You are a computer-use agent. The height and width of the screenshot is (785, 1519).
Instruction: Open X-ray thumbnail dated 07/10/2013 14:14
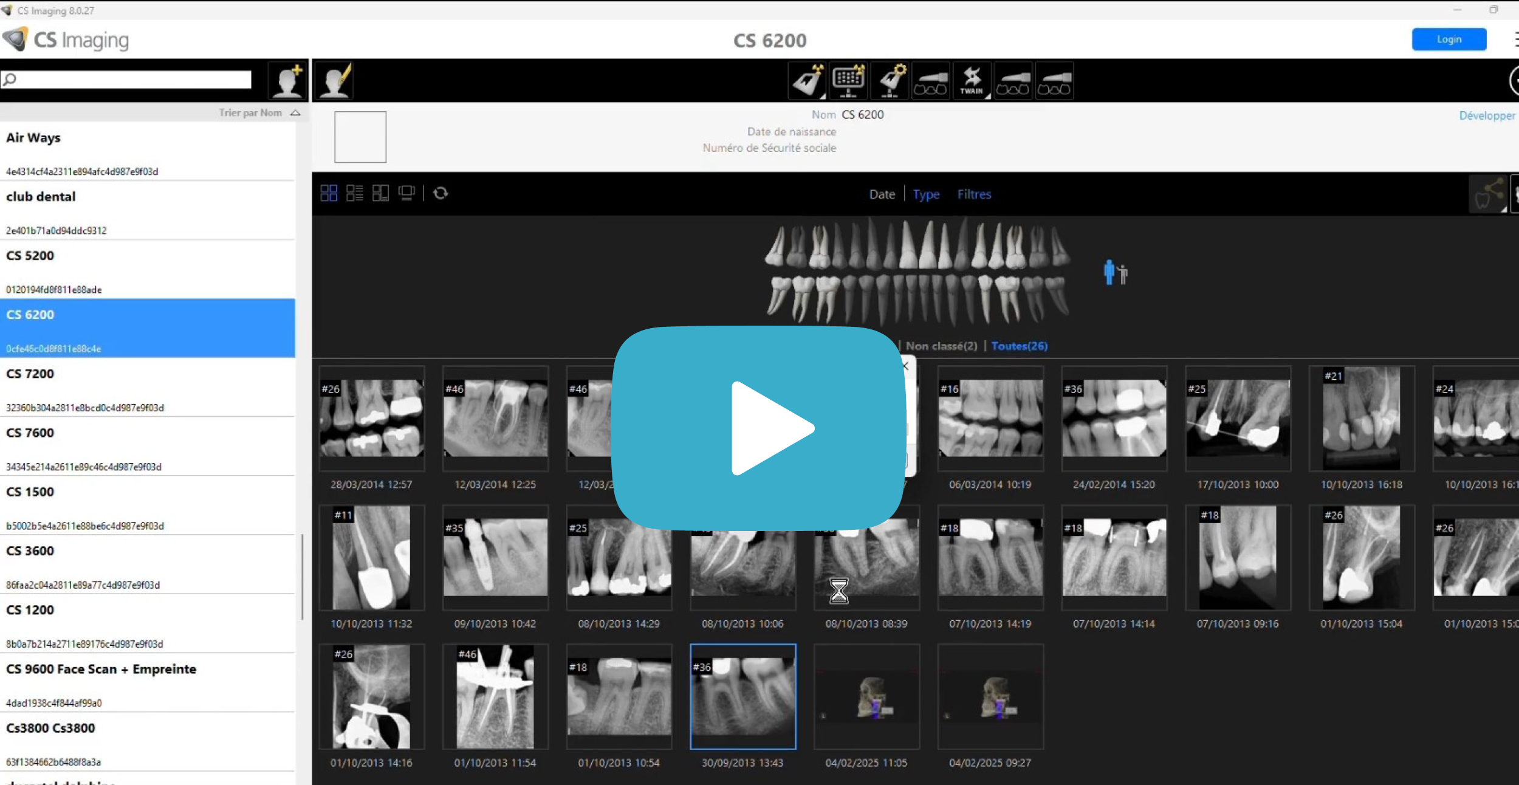[1114, 558]
